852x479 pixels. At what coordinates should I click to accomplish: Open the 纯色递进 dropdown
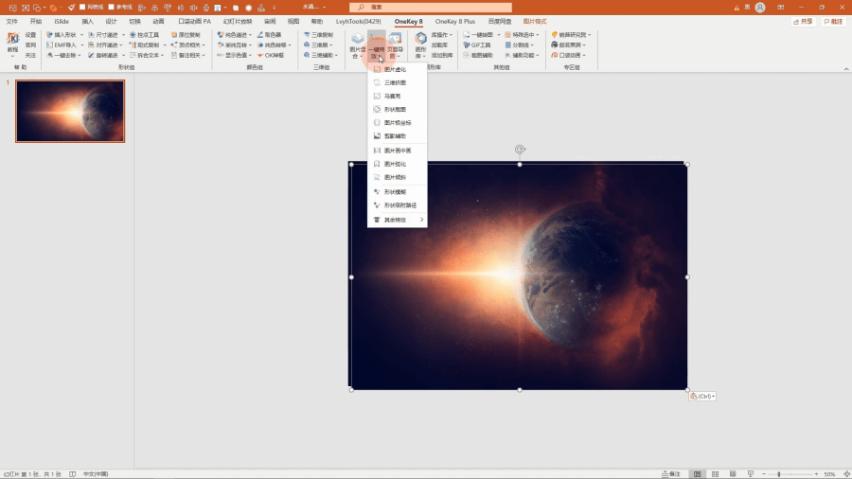click(235, 35)
